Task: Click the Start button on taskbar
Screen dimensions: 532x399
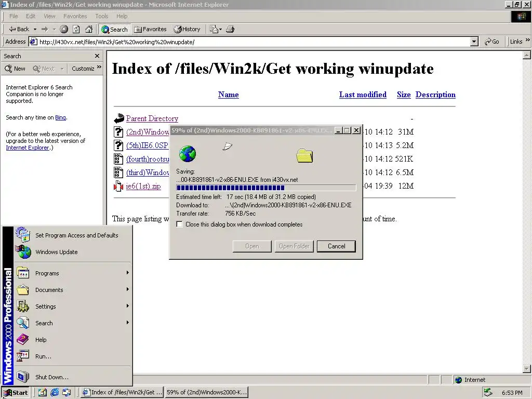Action: pyautogui.click(x=15, y=393)
